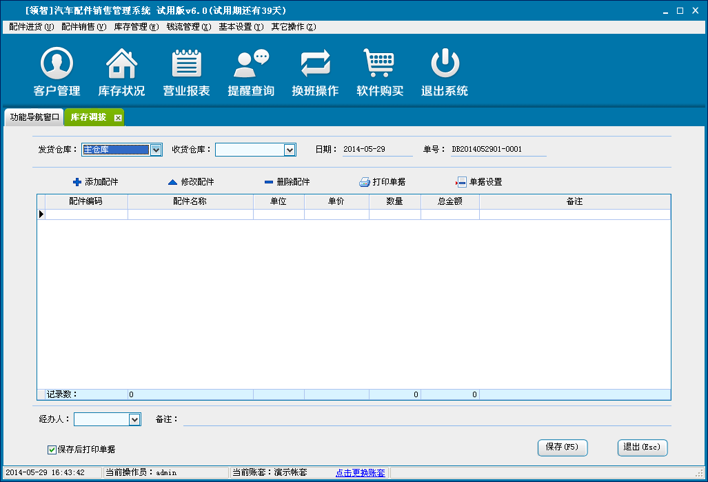
Task: Open 客户管理 customer management icon
Action: (57, 64)
